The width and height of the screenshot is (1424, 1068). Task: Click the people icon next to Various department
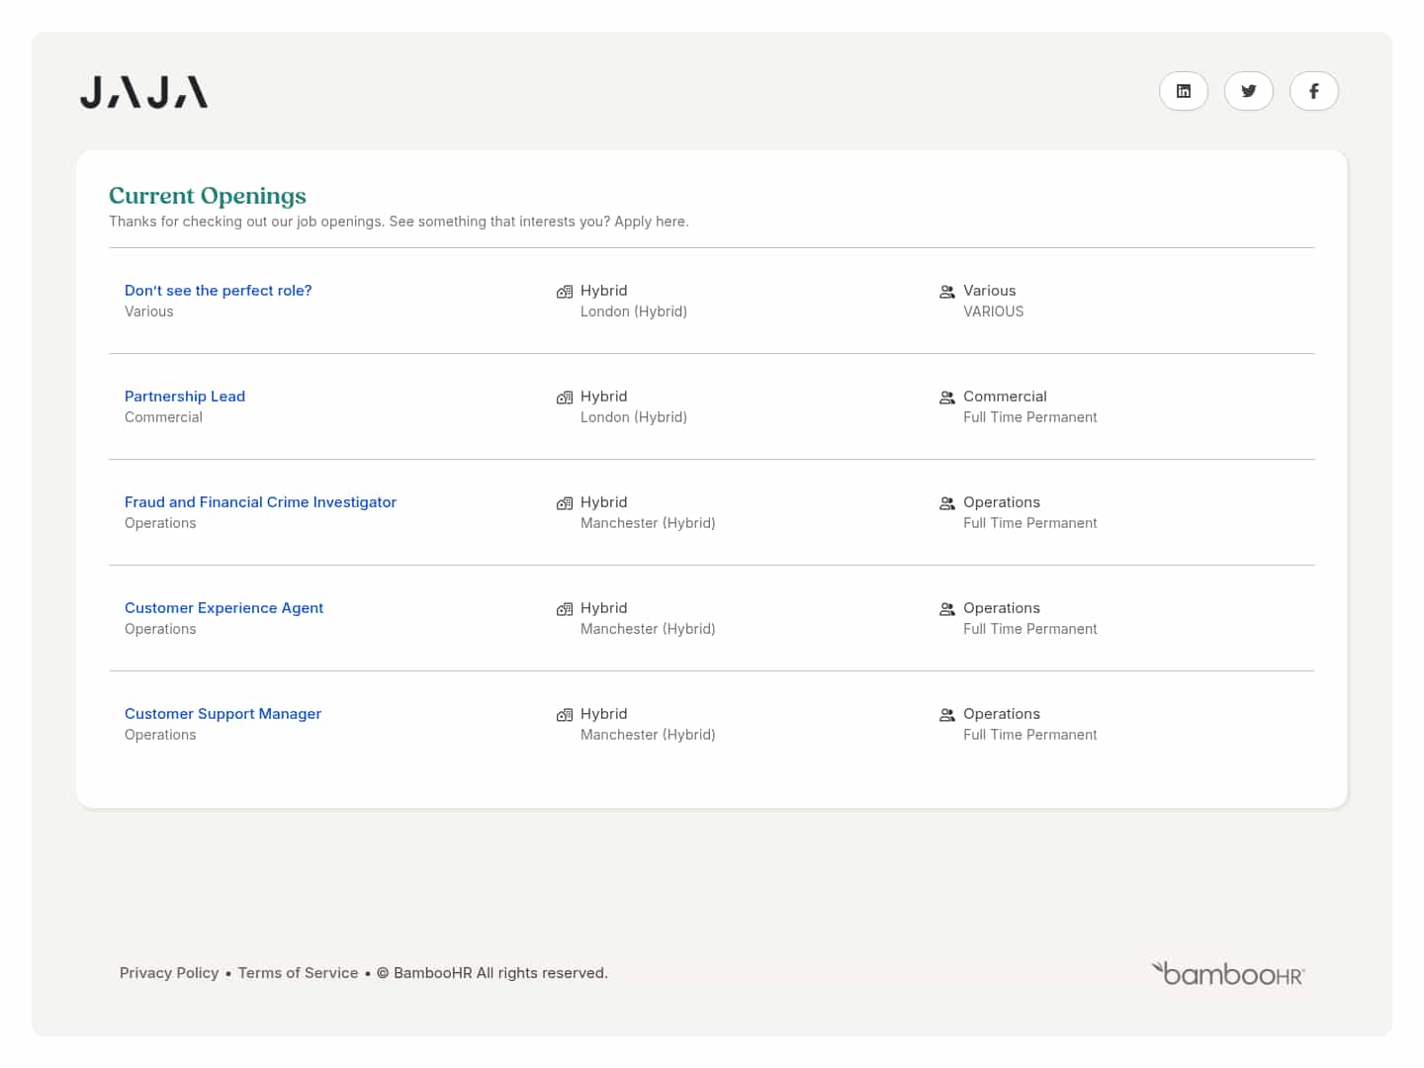pos(947,292)
